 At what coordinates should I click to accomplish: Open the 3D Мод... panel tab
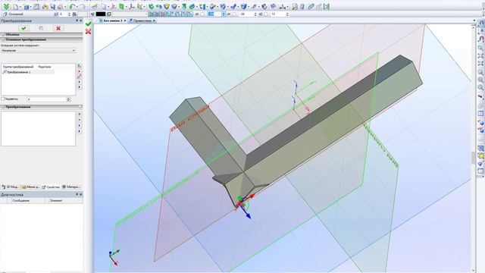[11, 187]
